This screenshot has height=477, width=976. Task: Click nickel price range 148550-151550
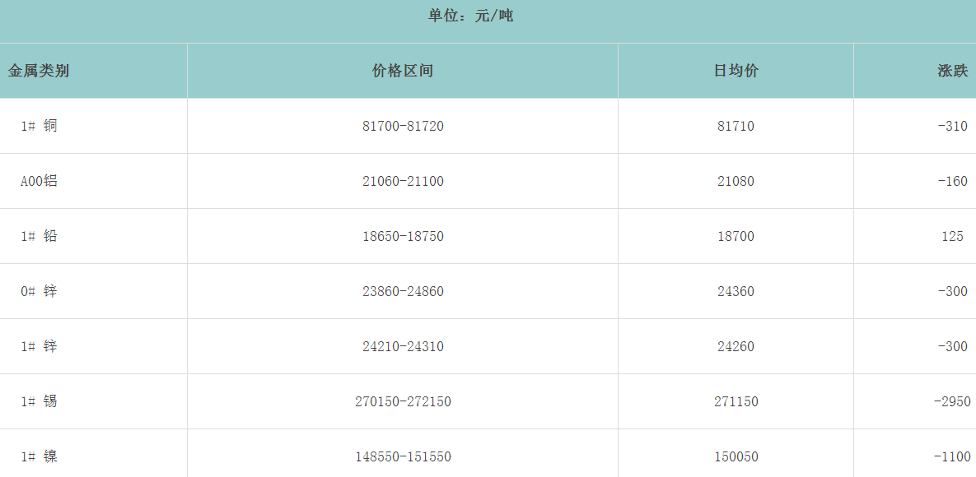[403, 456]
